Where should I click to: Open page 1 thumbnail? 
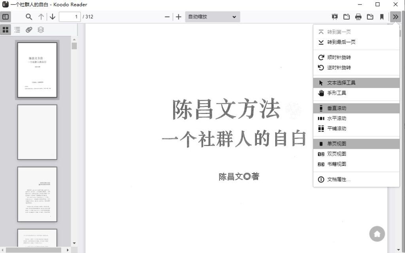[x=37, y=70]
